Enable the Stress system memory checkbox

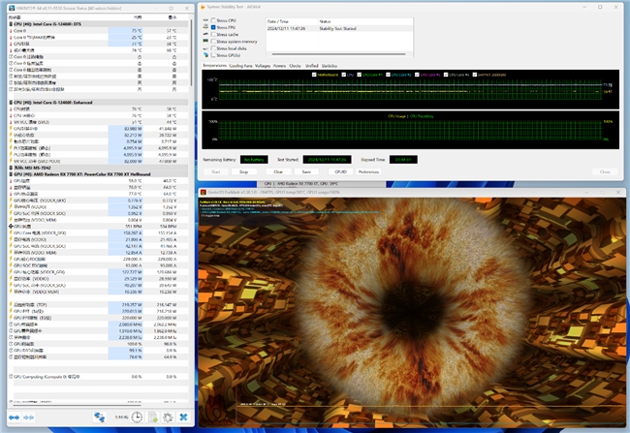pos(213,42)
